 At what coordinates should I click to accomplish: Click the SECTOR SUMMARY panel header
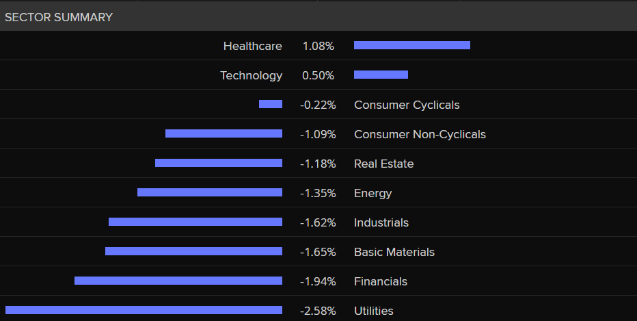pyautogui.click(x=59, y=18)
